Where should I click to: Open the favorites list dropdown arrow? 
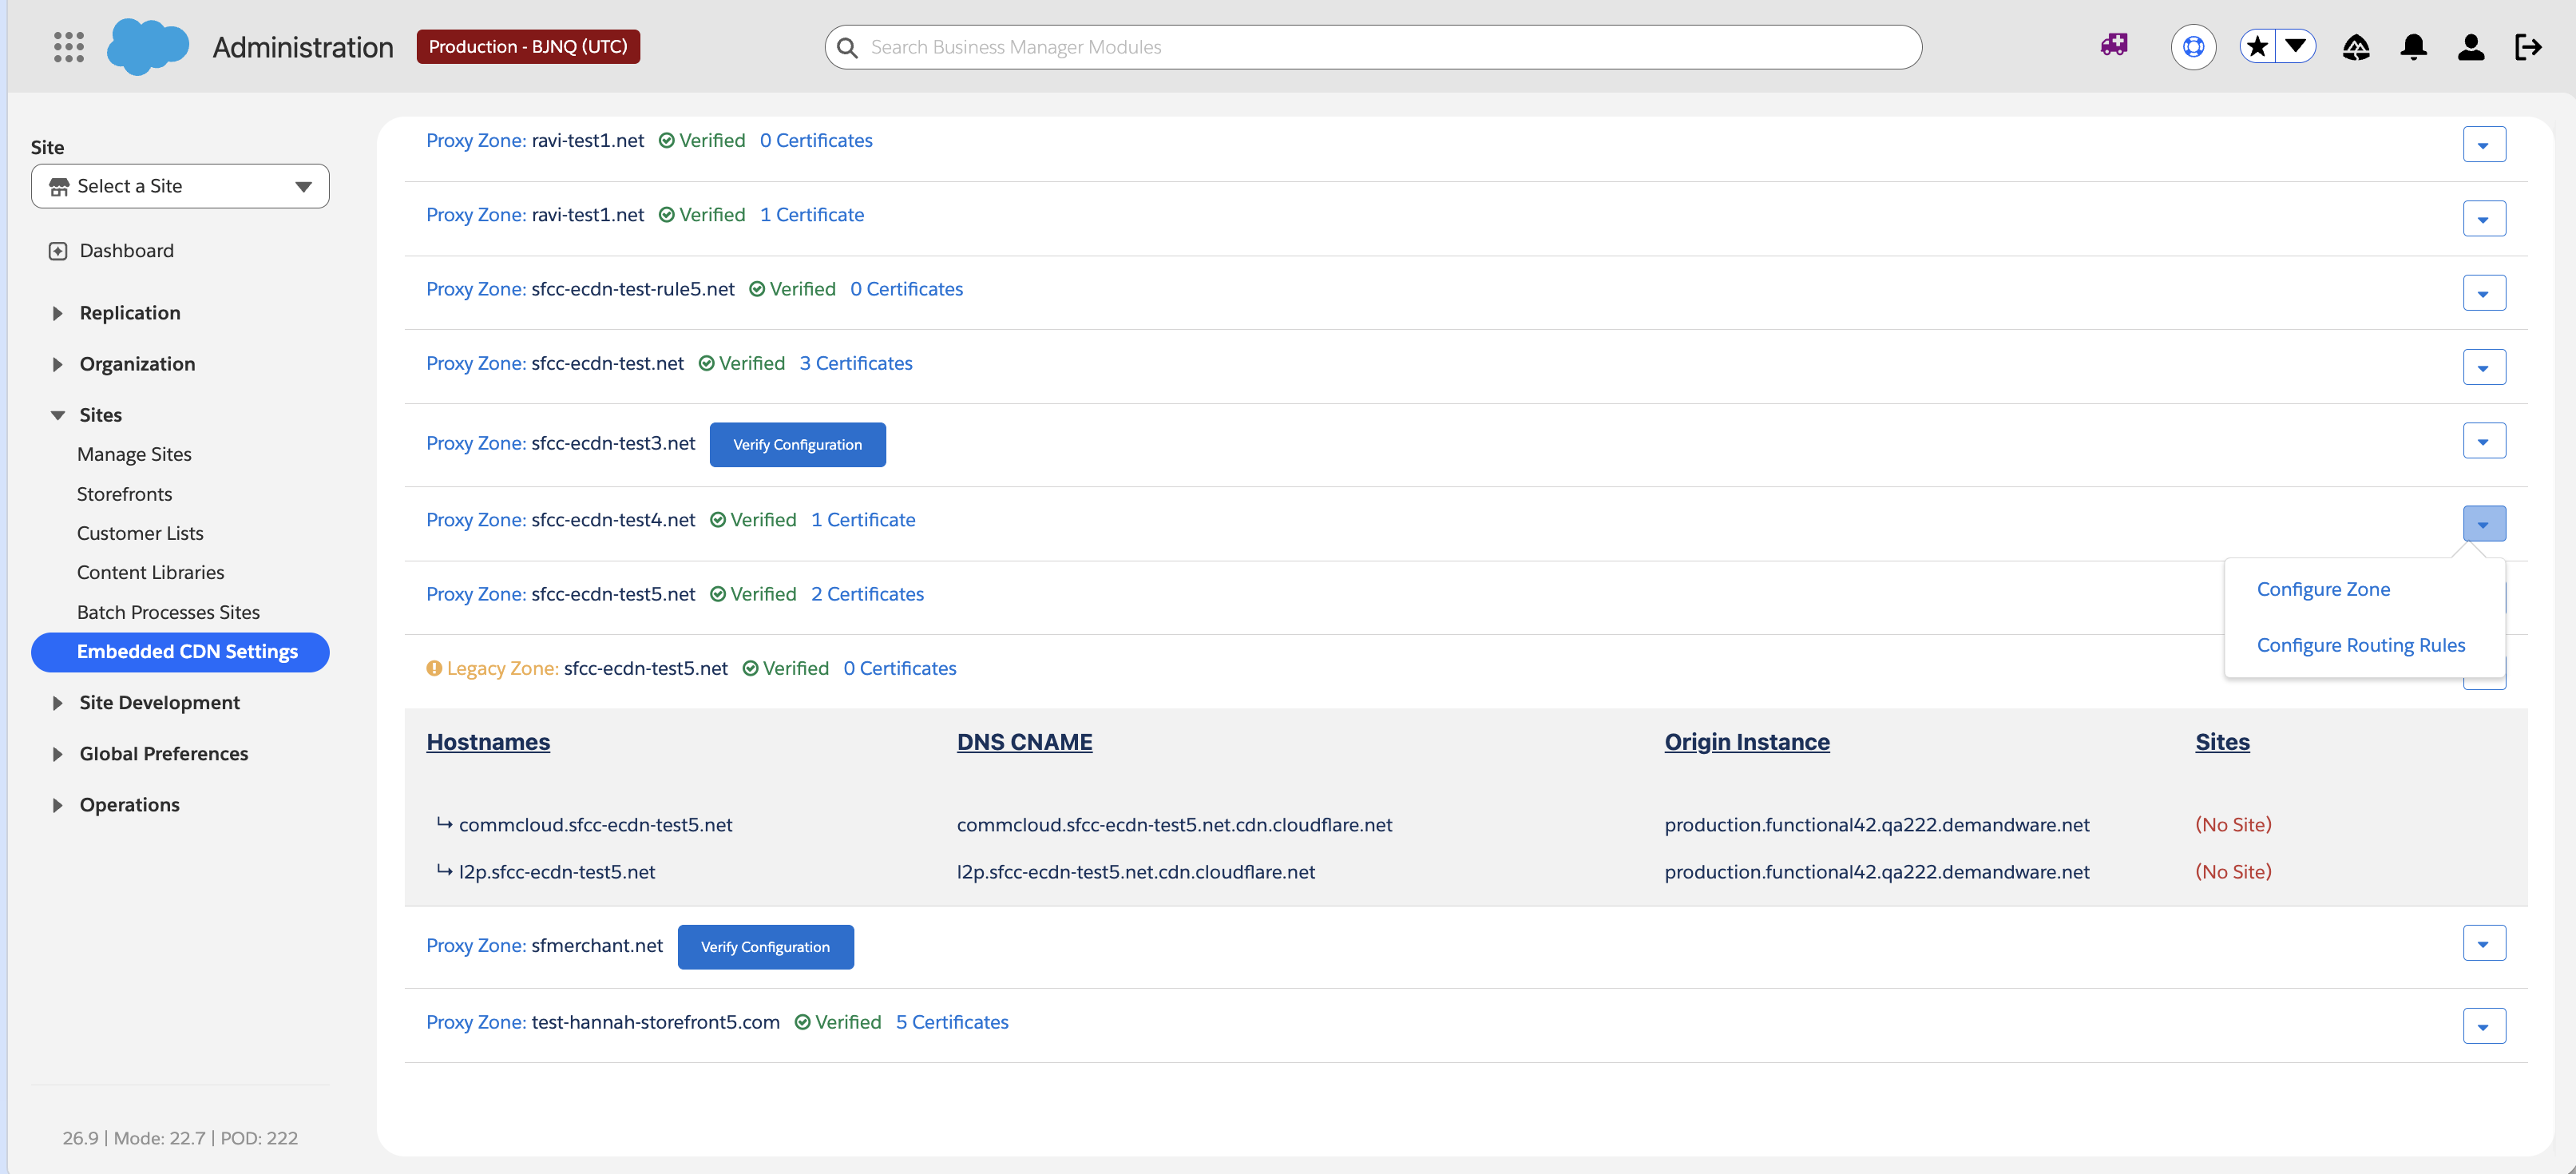[2296, 47]
